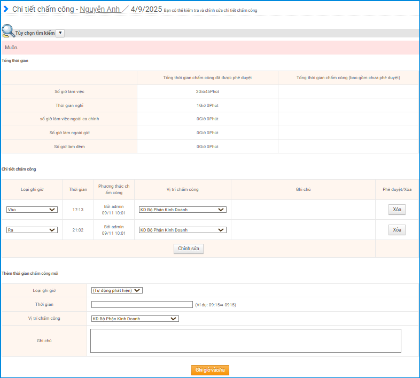Delete the 17:13 check-in with Xóa
Image resolution: width=420 pixels, height=378 pixels.
coord(396,210)
